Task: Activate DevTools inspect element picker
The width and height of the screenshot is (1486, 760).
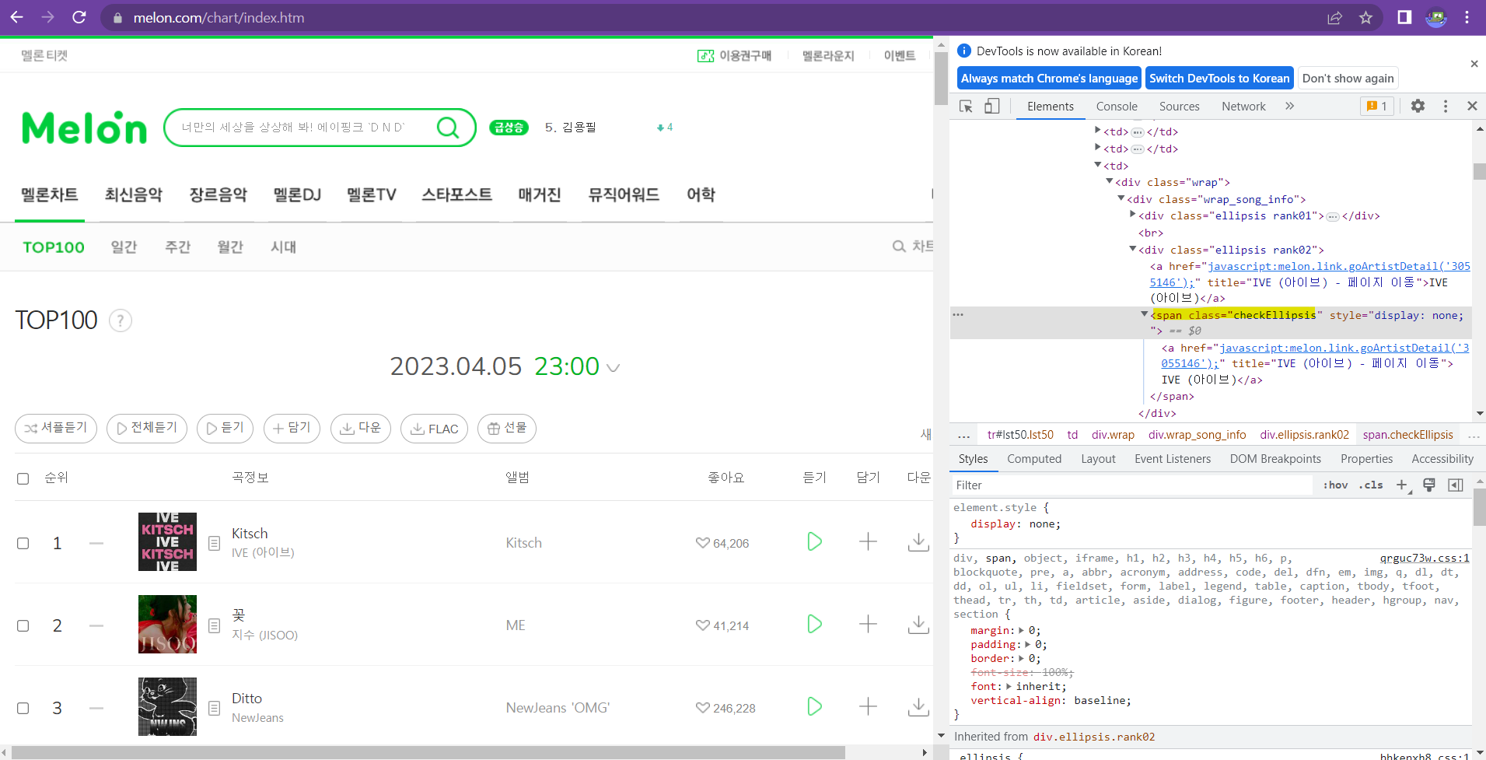Action: pyautogui.click(x=966, y=106)
